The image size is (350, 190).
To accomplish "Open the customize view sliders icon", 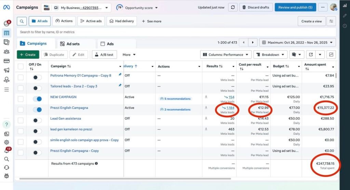I will pos(331,21).
